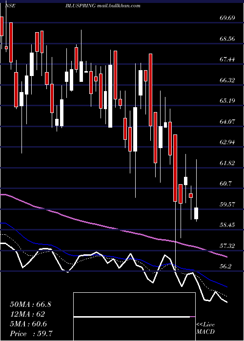The image size is (244, 341).
Task: Click the 59.57 price axis label
Action: click(227, 205)
